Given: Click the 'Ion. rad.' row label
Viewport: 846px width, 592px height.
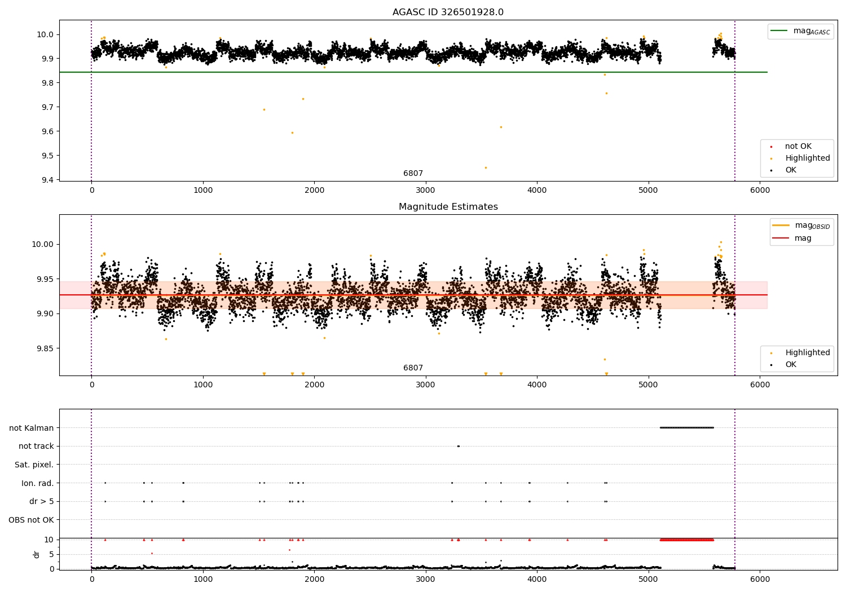Looking at the screenshot, I should tap(38, 483).
